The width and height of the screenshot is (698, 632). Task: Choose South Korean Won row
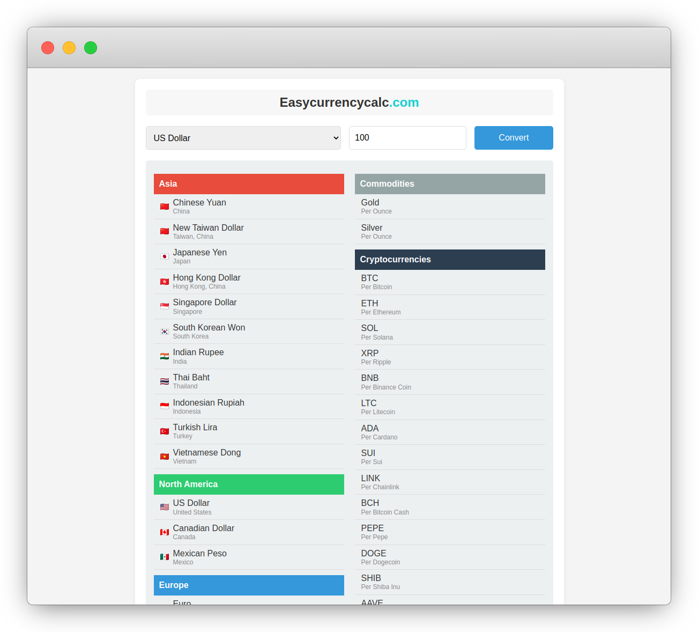point(249,332)
